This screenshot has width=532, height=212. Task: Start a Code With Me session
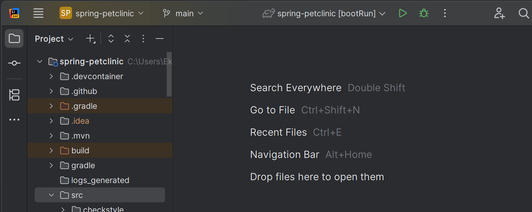point(499,13)
